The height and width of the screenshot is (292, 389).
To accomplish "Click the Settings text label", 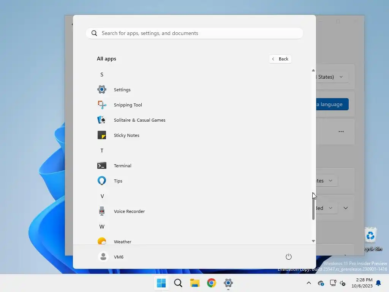I will click(x=122, y=90).
